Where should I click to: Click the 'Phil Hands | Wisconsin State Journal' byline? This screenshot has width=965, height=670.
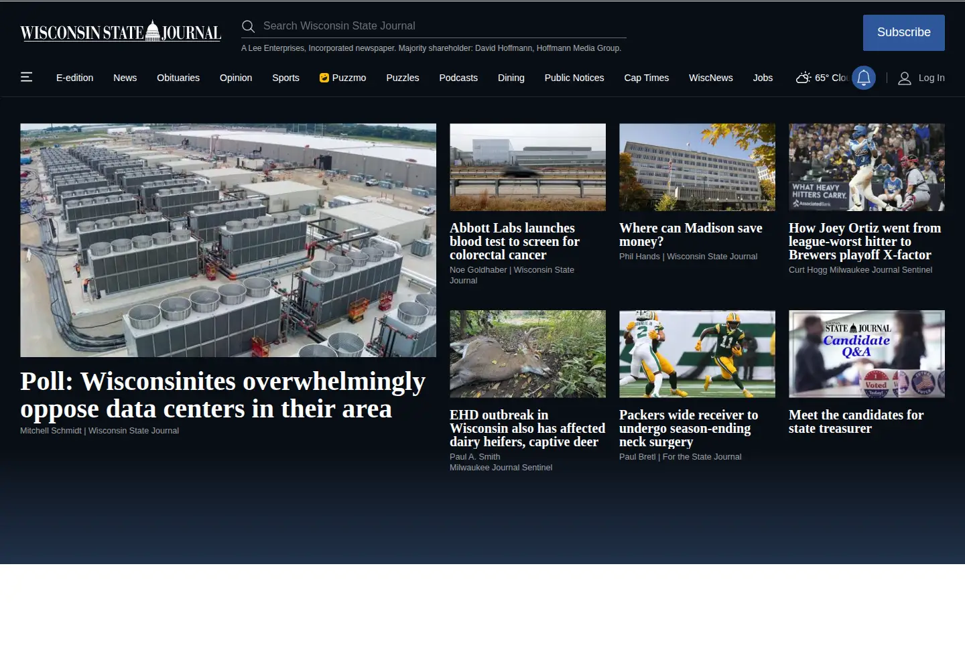(x=688, y=257)
